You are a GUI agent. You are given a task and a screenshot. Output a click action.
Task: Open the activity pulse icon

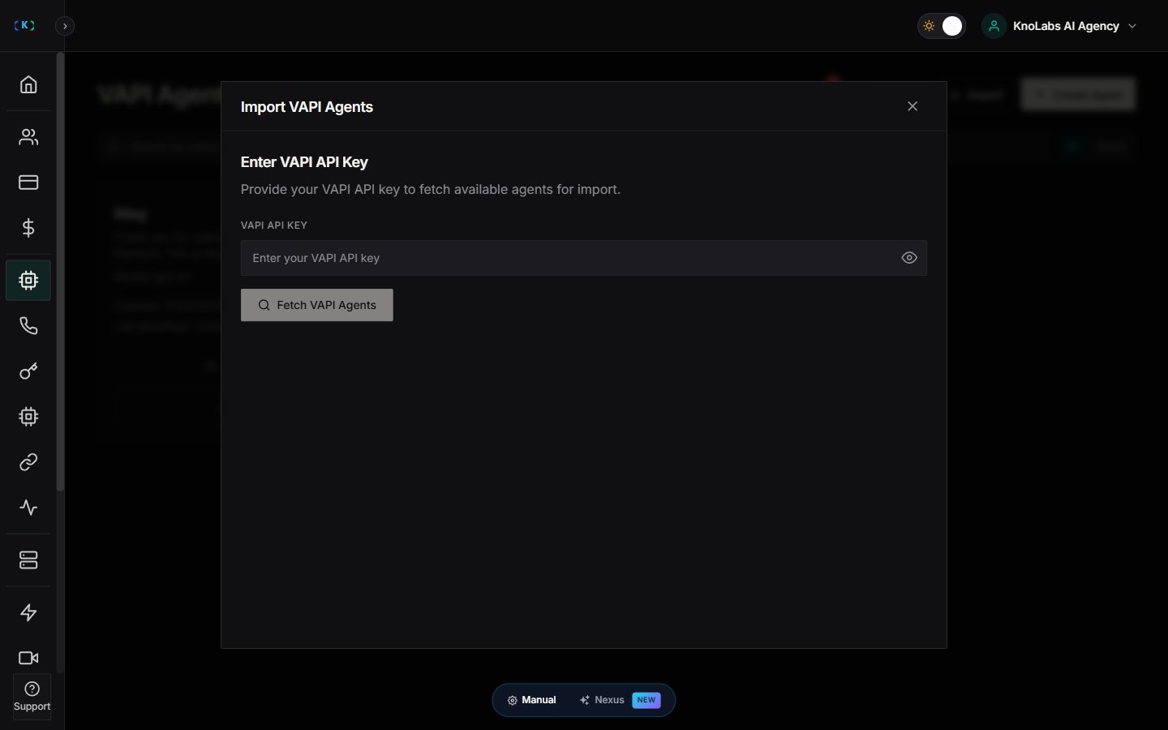(x=28, y=508)
